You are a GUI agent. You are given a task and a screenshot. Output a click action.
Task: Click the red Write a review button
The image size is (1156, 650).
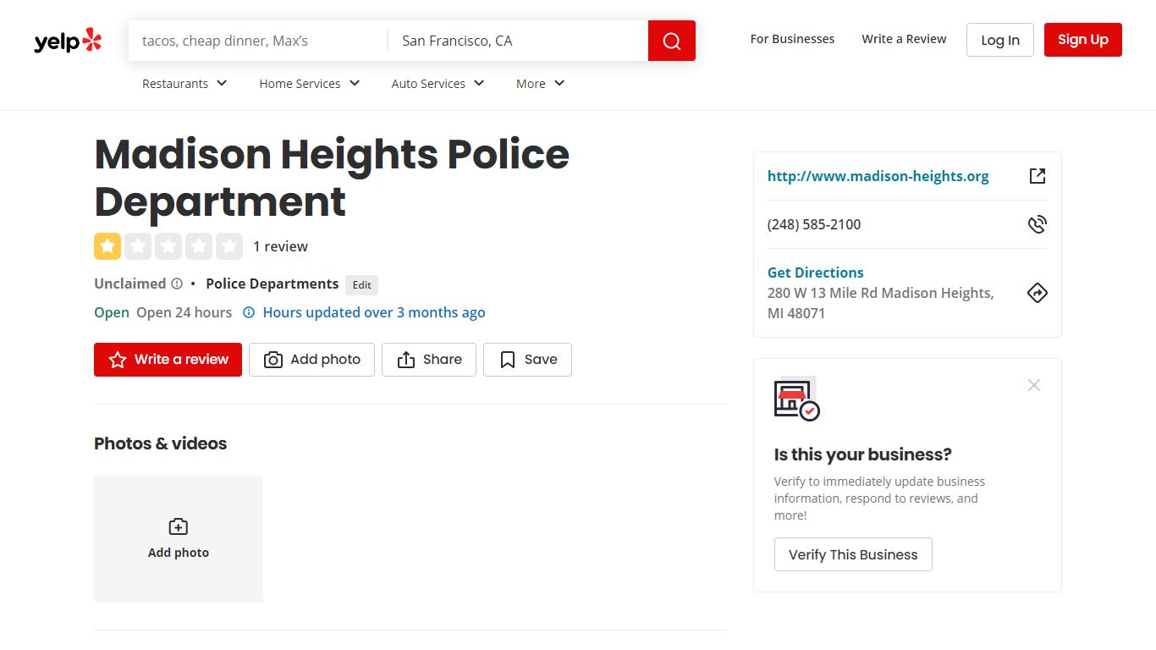(168, 360)
